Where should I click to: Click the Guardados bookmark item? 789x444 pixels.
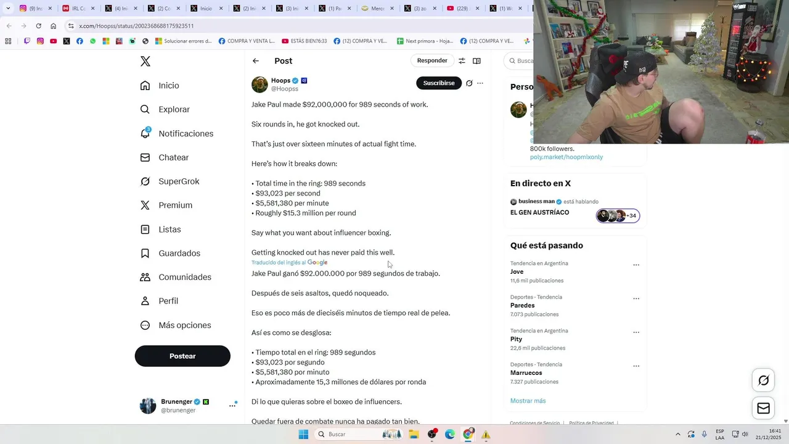pyautogui.click(x=170, y=253)
